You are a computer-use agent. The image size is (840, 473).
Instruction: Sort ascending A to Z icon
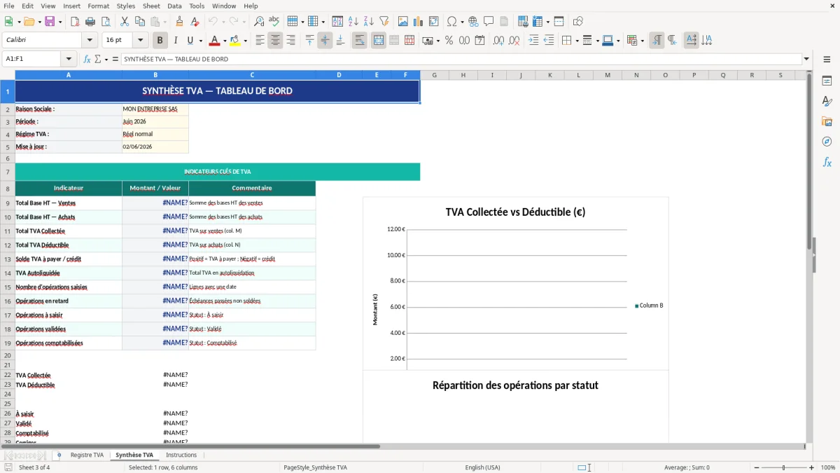(353, 22)
